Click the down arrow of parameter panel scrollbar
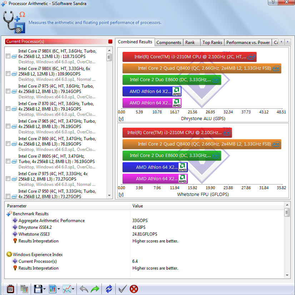The width and height of the screenshot is (295, 295). pos(287,275)
